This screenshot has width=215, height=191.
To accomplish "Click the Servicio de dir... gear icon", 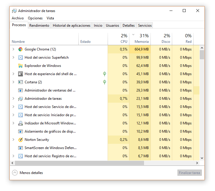I will click(21, 107).
